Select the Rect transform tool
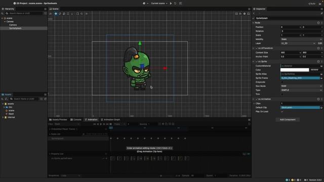Viewport: 324px width, 182px height. pos(68,14)
